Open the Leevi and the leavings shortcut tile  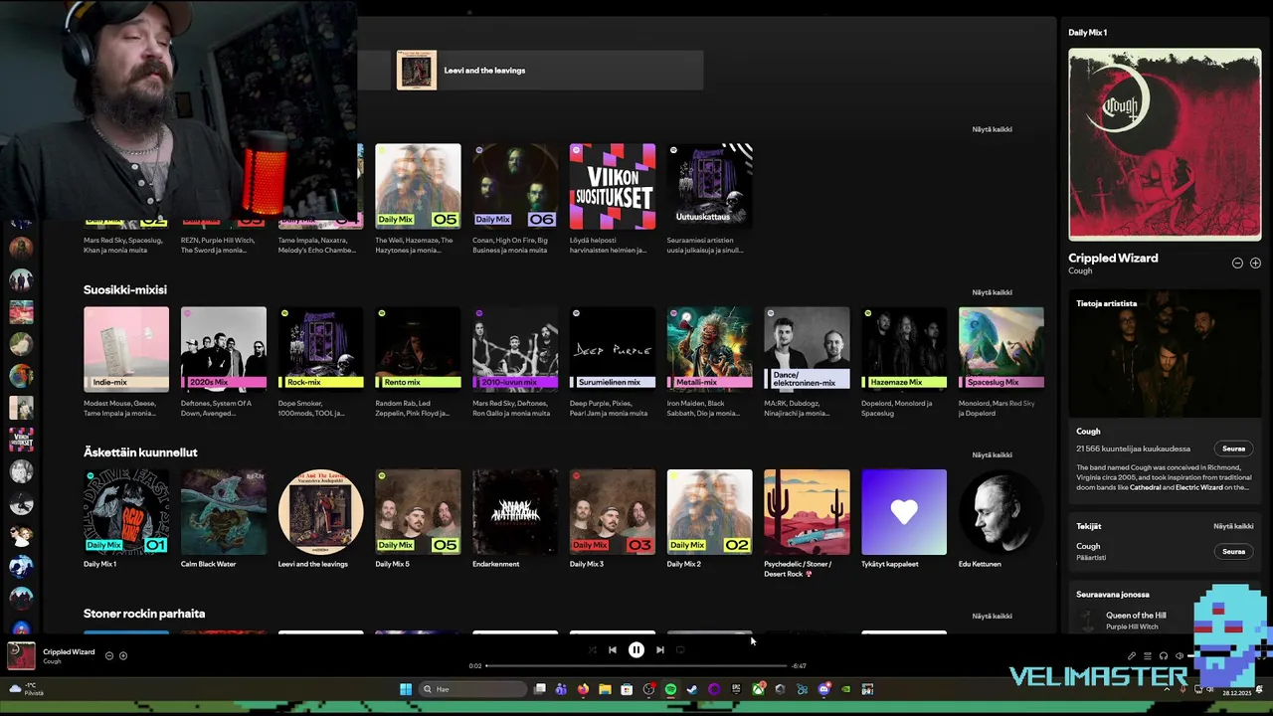(550, 71)
